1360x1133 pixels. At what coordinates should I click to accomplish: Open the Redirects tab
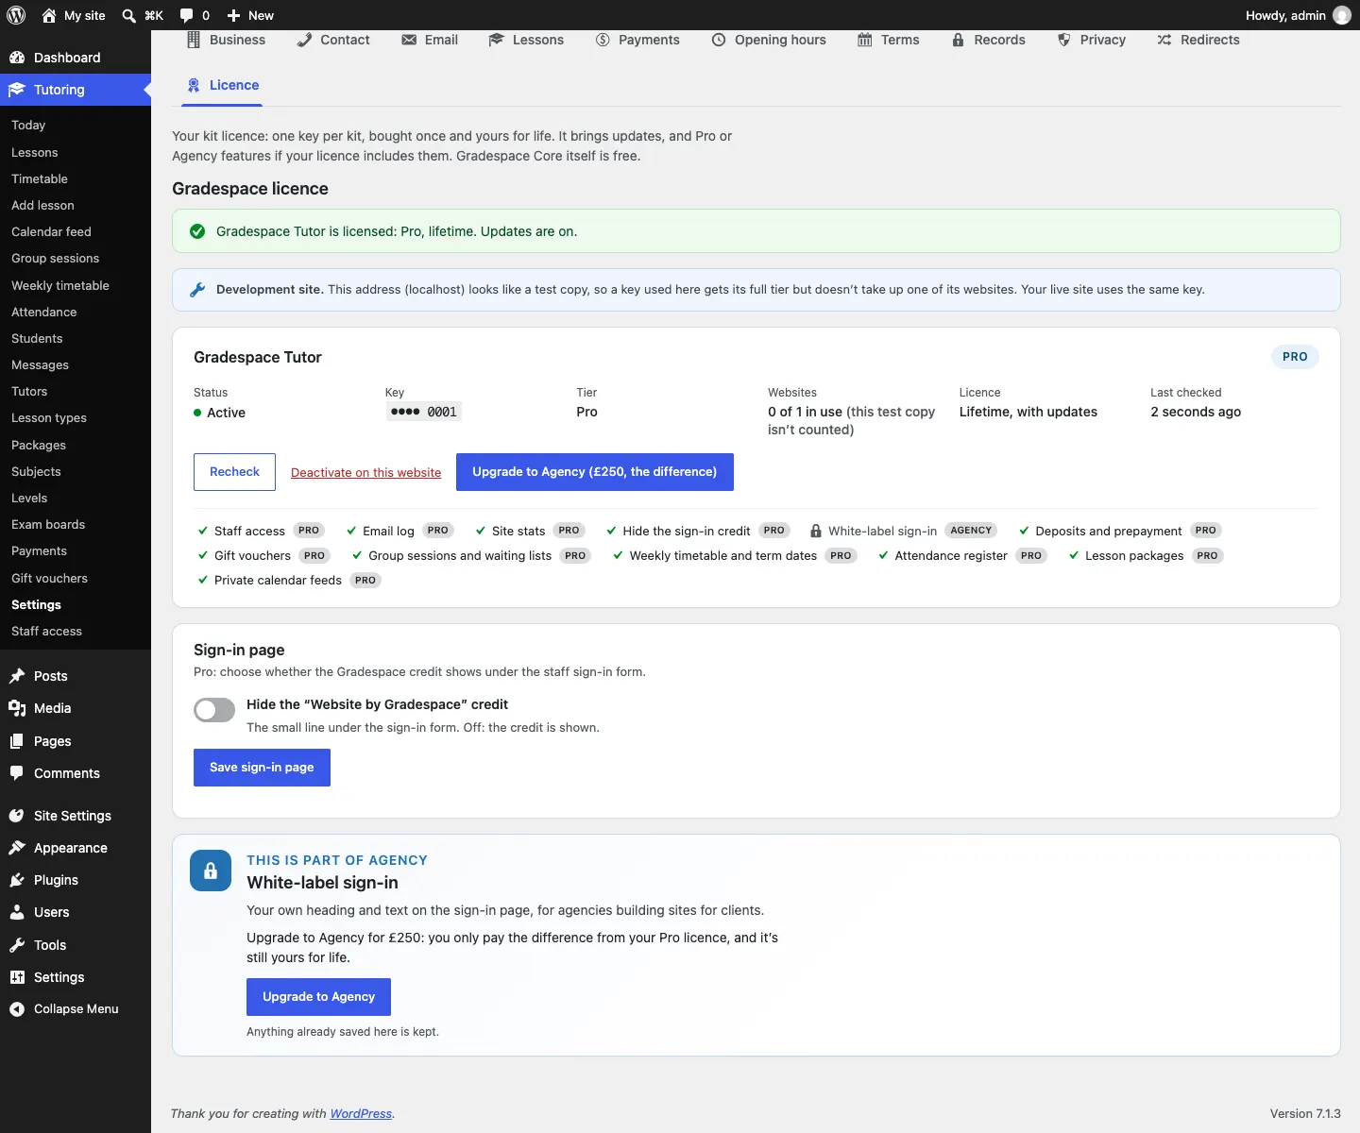point(1198,40)
